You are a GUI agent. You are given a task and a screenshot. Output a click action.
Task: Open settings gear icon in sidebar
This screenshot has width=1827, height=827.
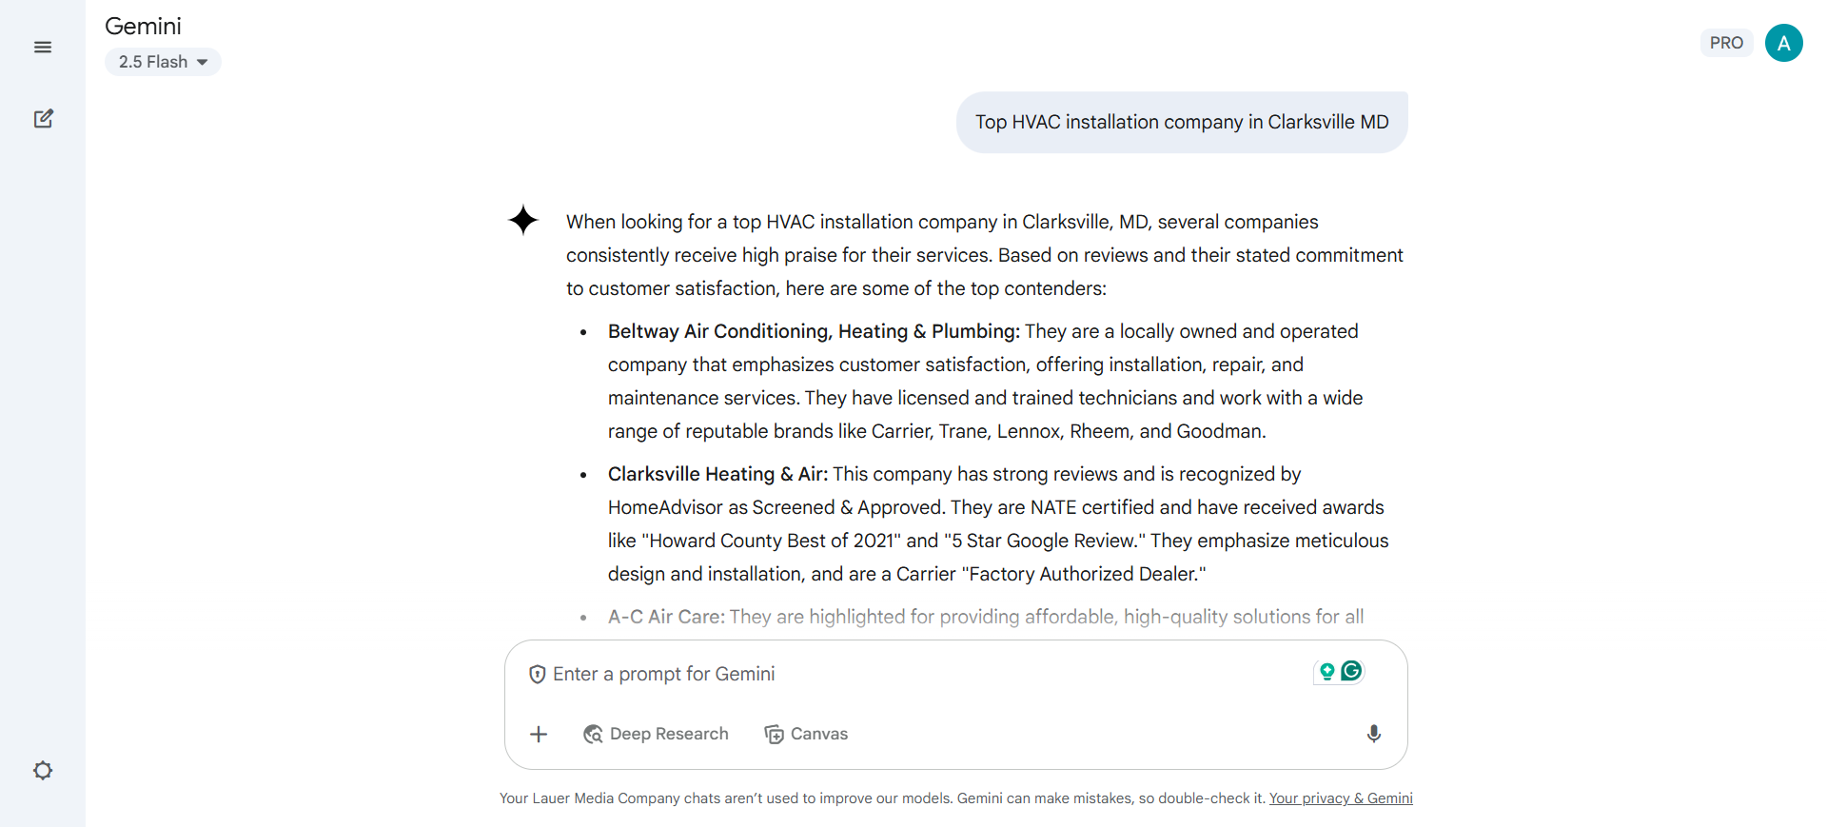[43, 770]
